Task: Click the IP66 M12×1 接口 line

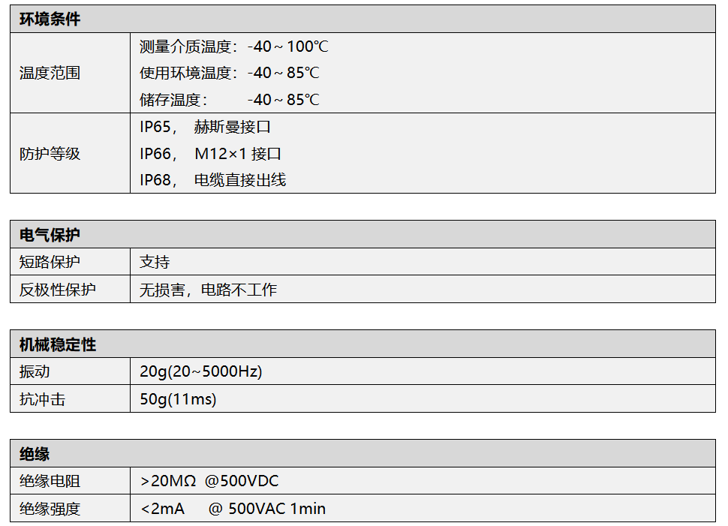Action: click(x=210, y=154)
